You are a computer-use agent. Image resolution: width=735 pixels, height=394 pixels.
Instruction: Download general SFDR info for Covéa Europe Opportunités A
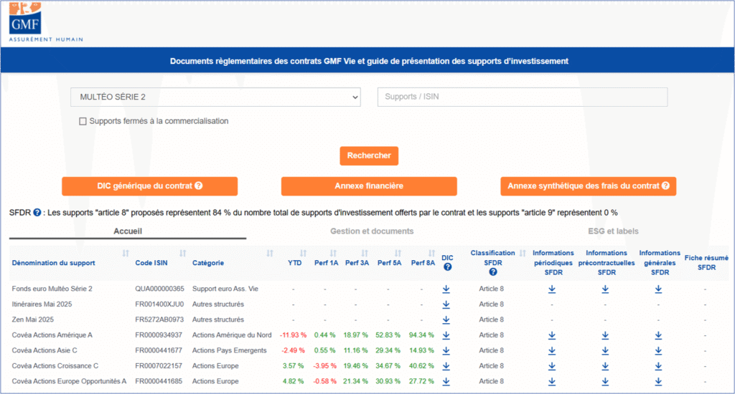(659, 381)
